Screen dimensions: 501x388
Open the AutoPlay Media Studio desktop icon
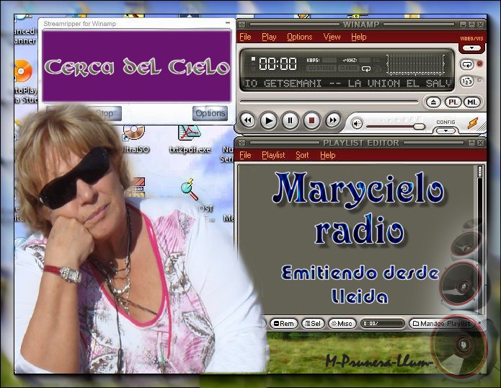click(24, 81)
